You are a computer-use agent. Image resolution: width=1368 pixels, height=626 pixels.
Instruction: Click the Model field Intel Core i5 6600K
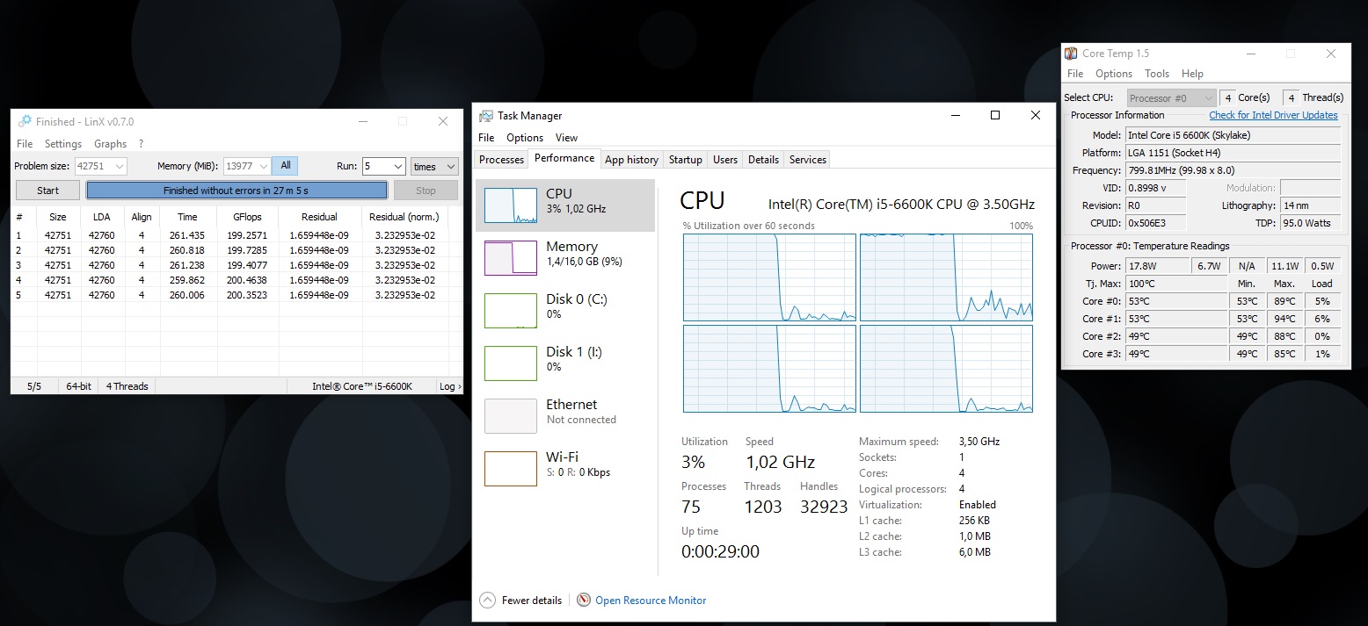(1233, 135)
